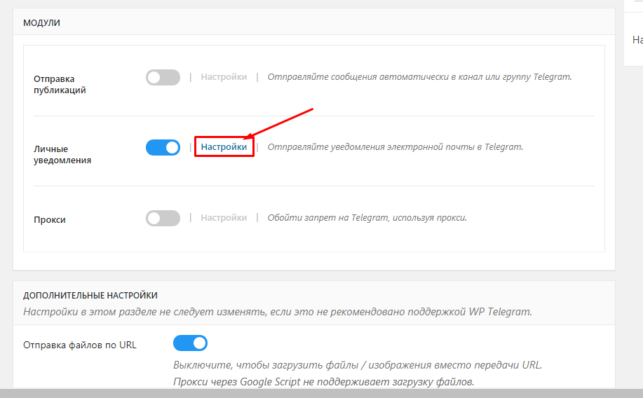Open Настройки link in the Прокси row

(x=224, y=218)
